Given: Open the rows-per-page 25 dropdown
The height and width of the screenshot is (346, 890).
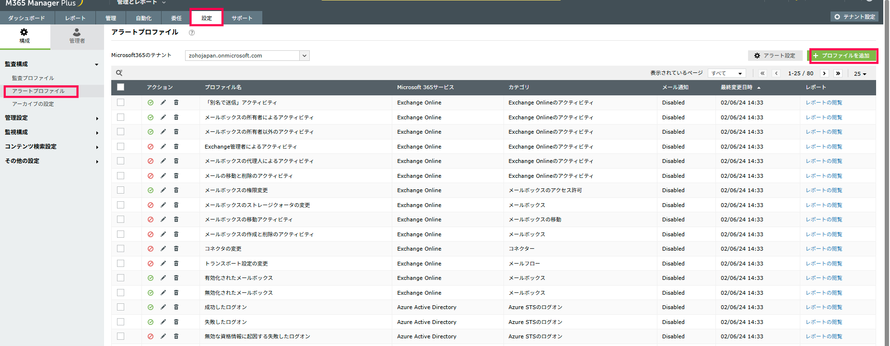Looking at the screenshot, I should (x=860, y=74).
